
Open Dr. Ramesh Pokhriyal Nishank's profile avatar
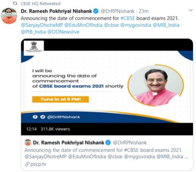coord(9,16)
